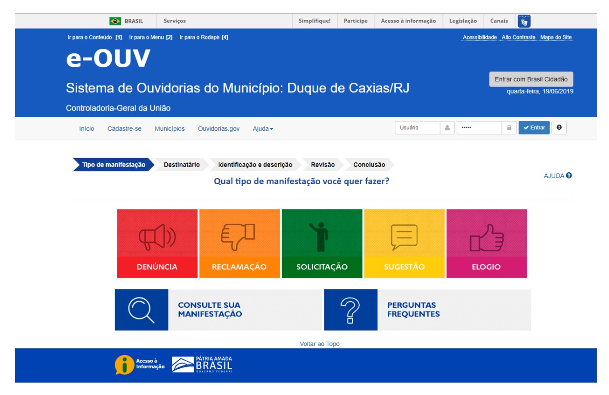This screenshot has width=609, height=395.
Task: Choose the Solicitação person icon
Action: tap(322, 237)
